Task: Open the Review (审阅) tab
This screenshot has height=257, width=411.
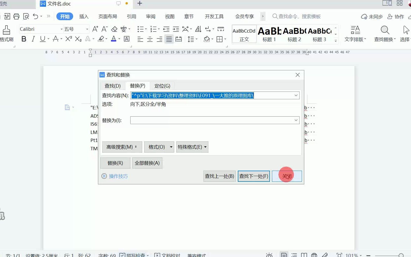Action: click(151, 17)
